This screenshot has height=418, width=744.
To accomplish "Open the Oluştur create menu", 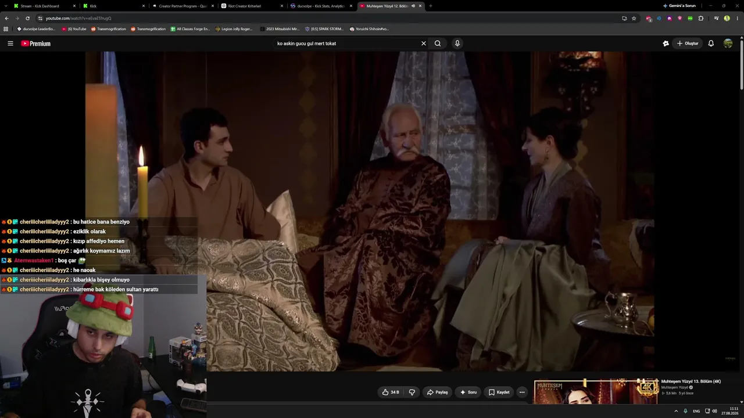I will (687, 44).
